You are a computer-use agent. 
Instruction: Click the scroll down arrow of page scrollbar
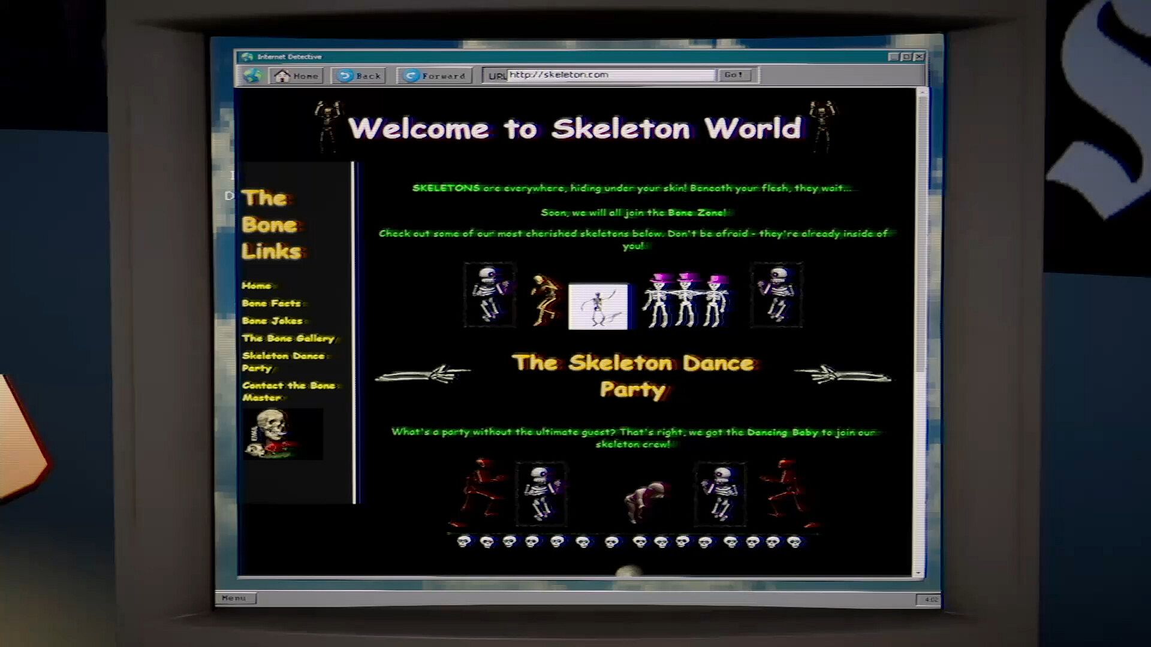coord(919,572)
